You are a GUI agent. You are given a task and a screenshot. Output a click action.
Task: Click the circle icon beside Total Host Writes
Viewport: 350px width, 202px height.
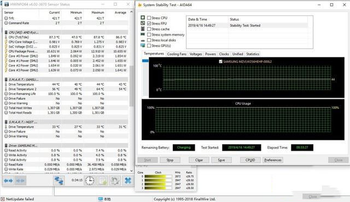[6, 108]
